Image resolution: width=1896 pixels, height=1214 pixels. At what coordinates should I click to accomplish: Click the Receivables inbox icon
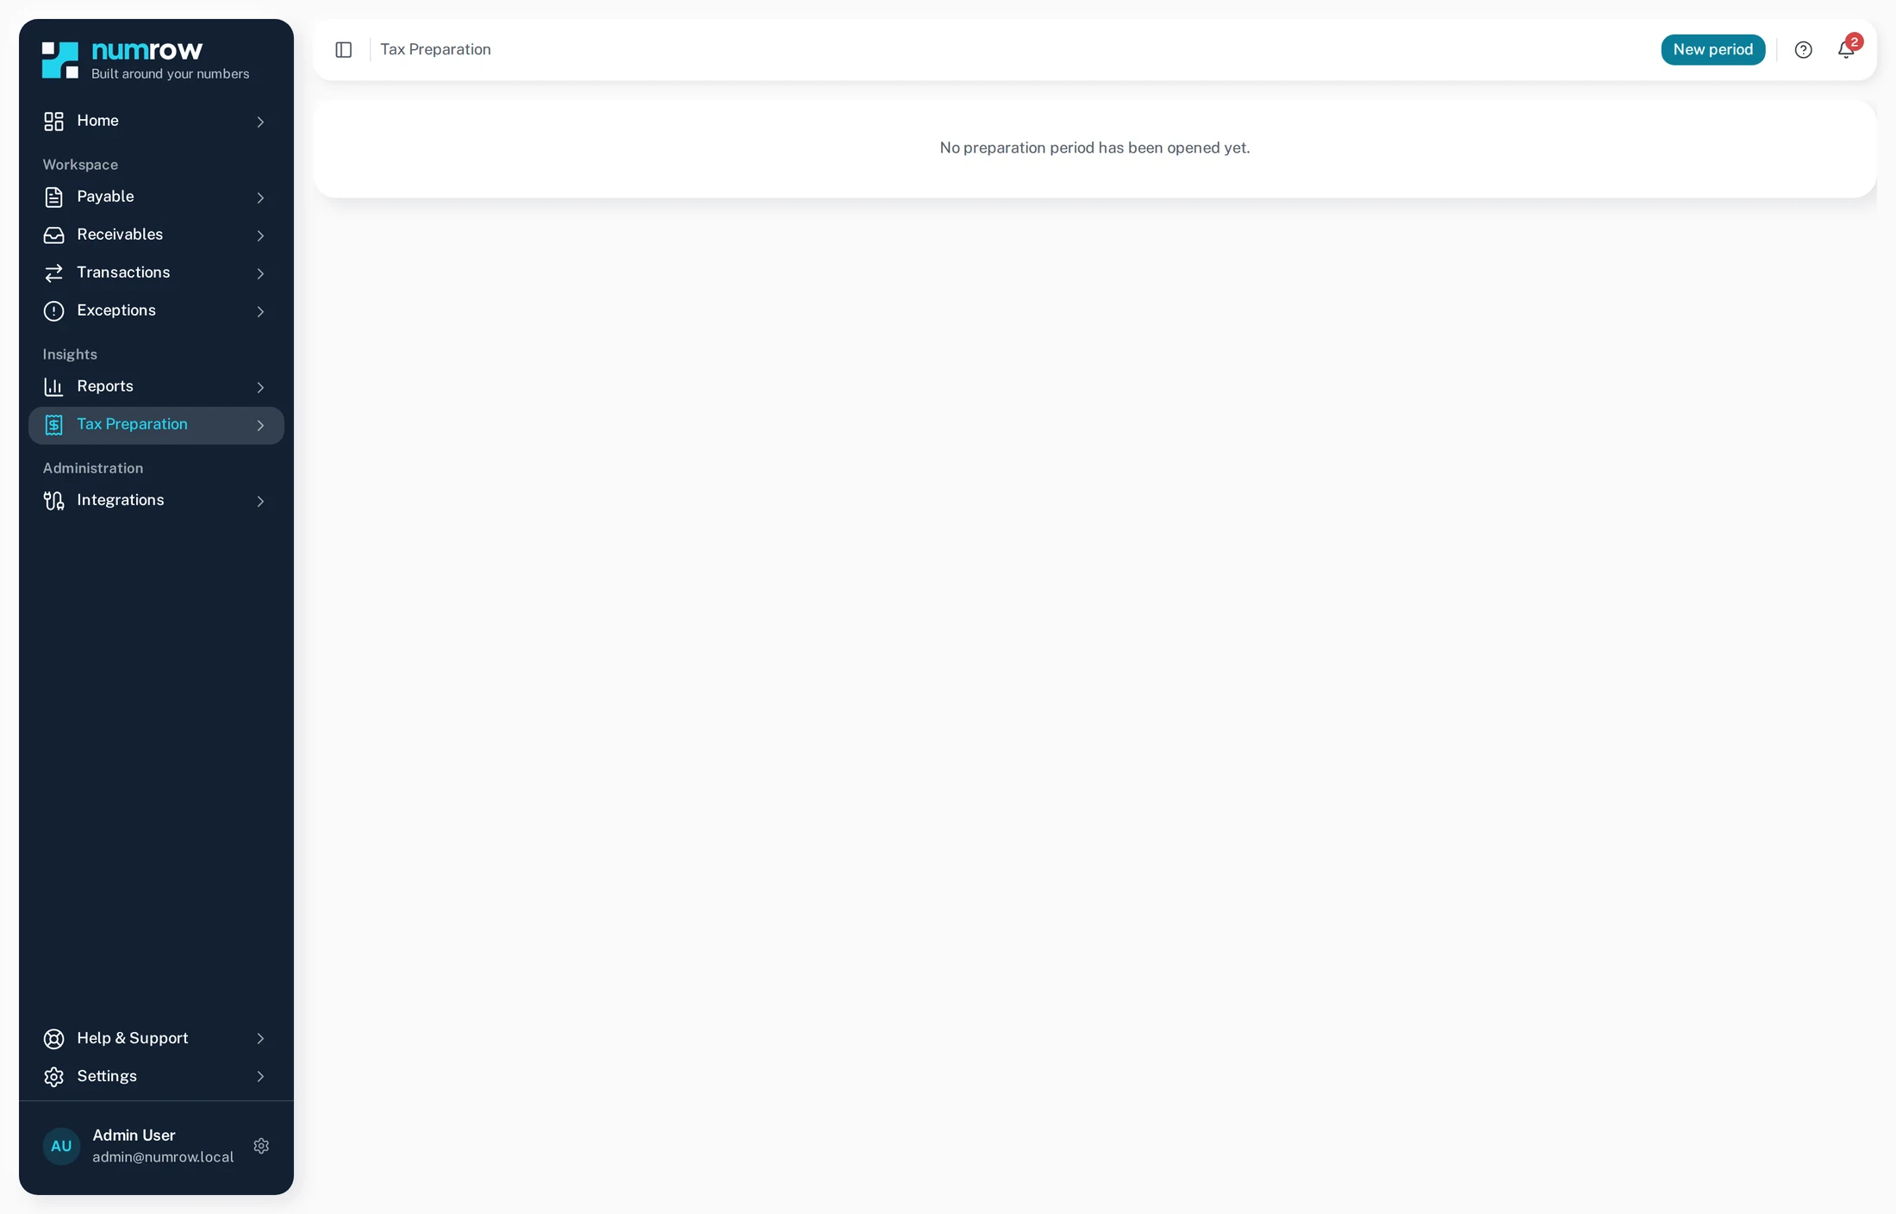tap(53, 235)
